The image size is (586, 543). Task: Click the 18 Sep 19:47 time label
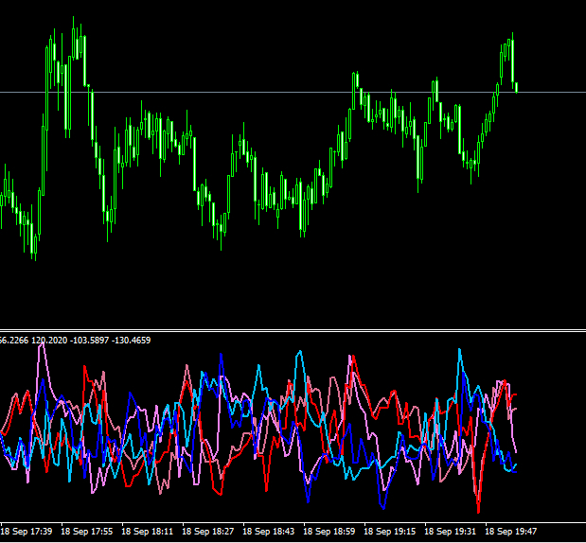pos(511,532)
